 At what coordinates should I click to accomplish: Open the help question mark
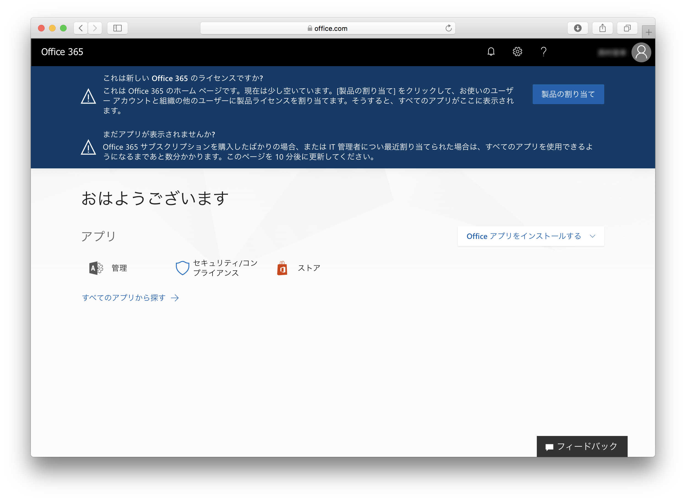coord(544,52)
